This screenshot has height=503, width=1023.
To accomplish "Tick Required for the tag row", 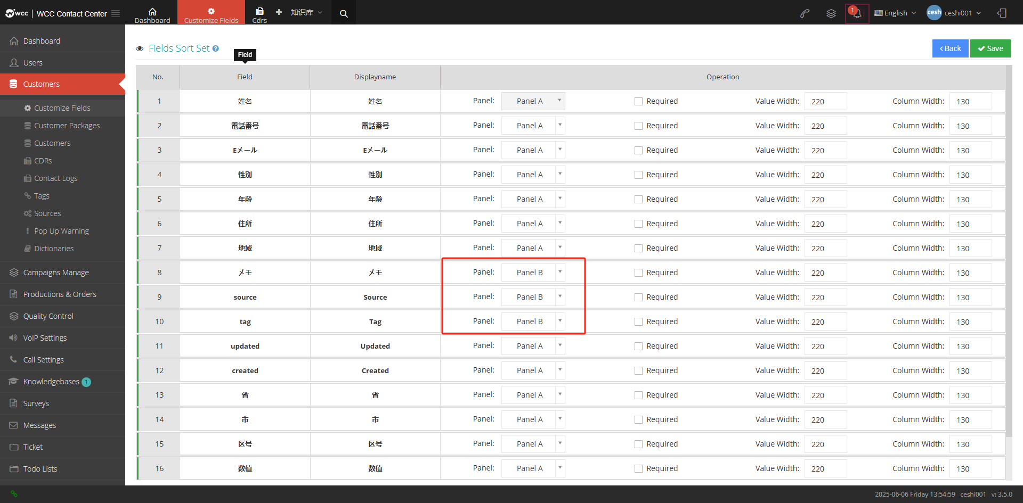I will click(x=638, y=321).
